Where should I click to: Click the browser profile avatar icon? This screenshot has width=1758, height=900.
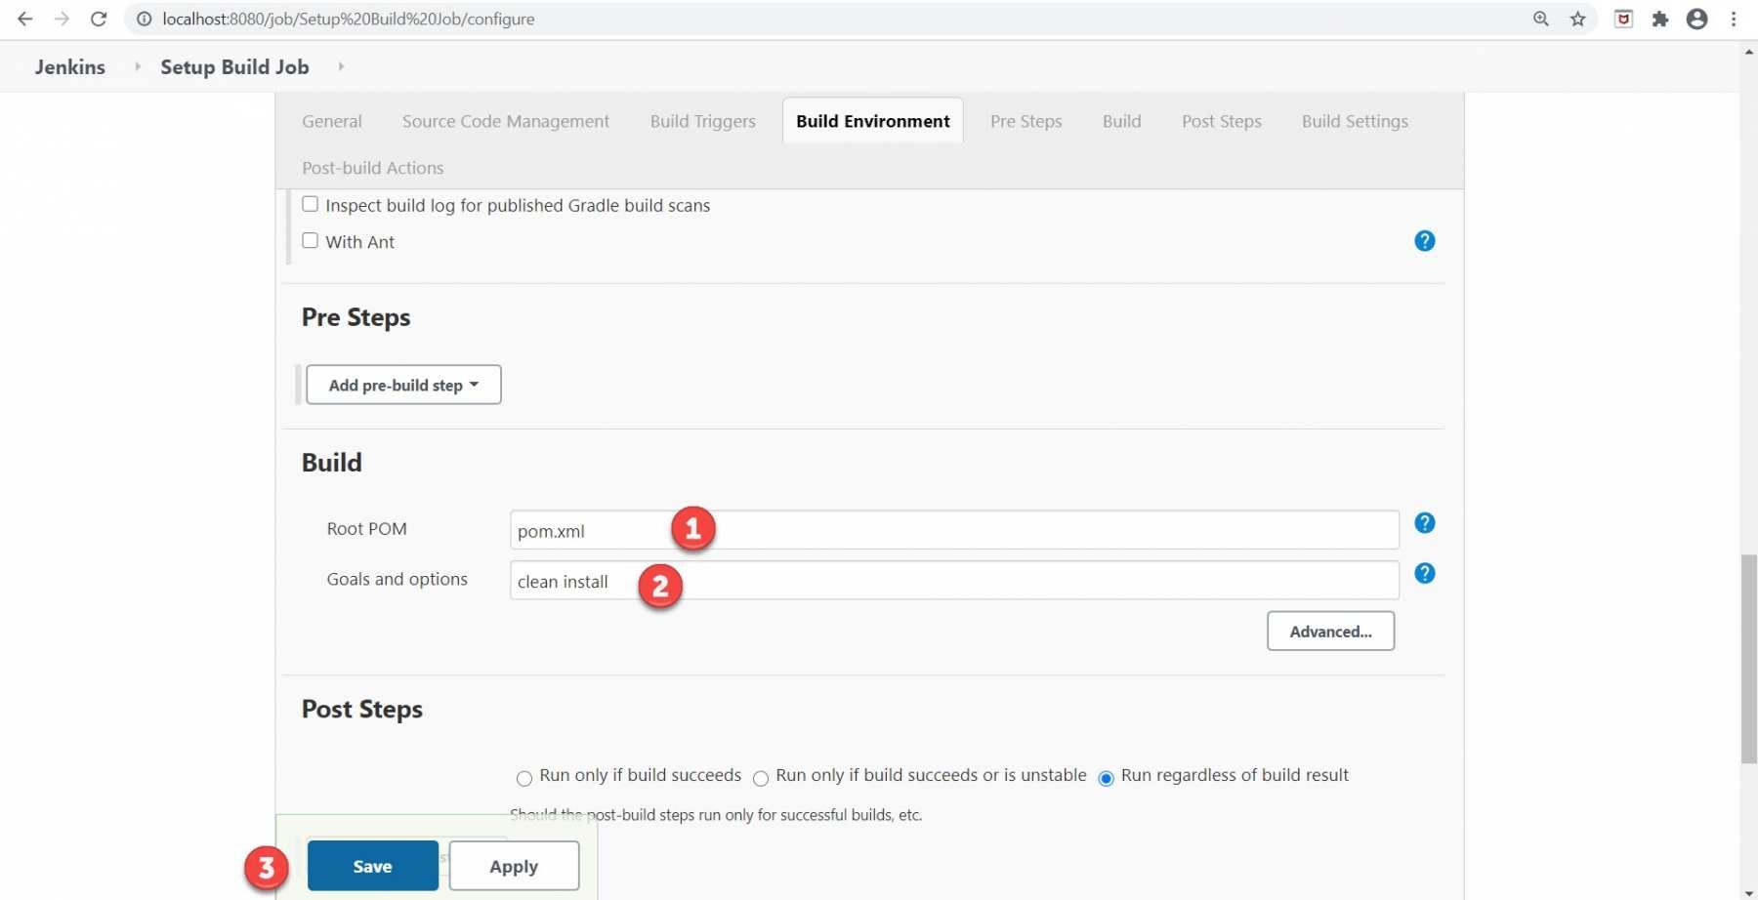(x=1696, y=19)
